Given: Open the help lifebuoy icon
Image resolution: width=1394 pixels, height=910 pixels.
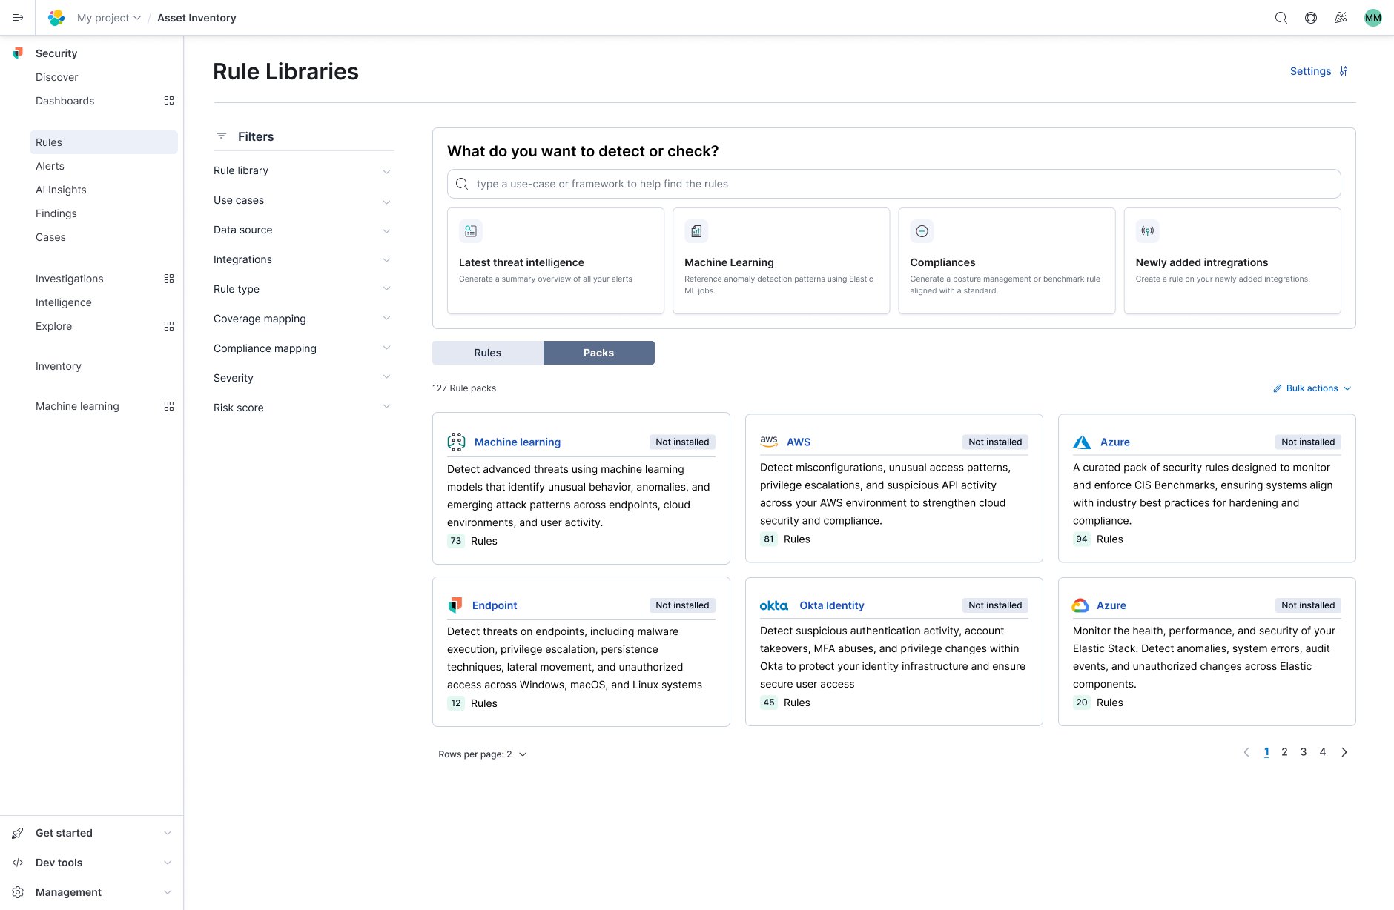Looking at the screenshot, I should (x=1311, y=18).
